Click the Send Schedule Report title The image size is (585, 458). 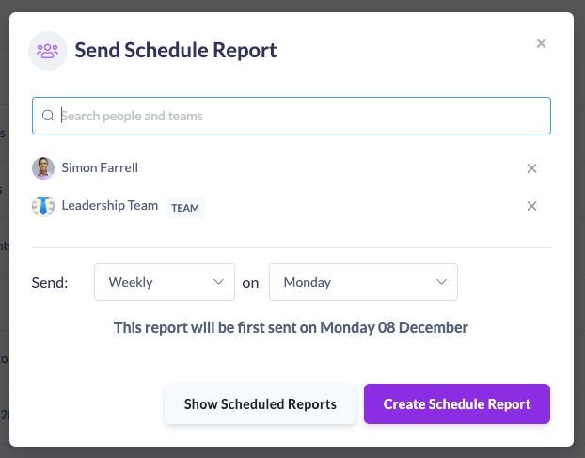pos(176,51)
